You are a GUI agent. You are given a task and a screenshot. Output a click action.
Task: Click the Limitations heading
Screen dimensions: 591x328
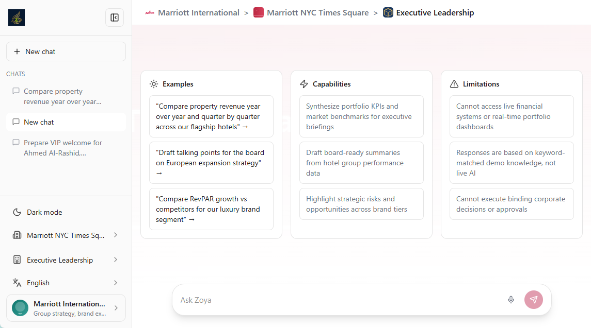coord(481,84)
